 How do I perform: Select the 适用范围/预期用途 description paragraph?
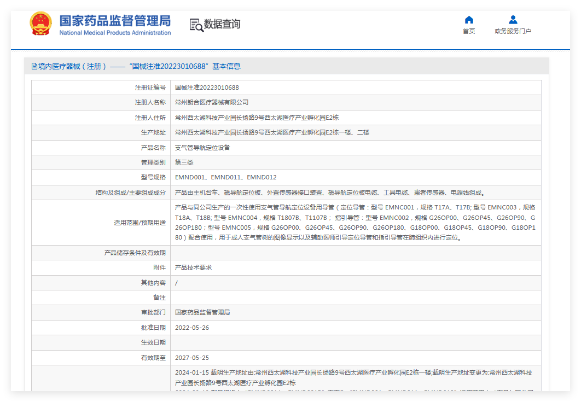(356, 222)
